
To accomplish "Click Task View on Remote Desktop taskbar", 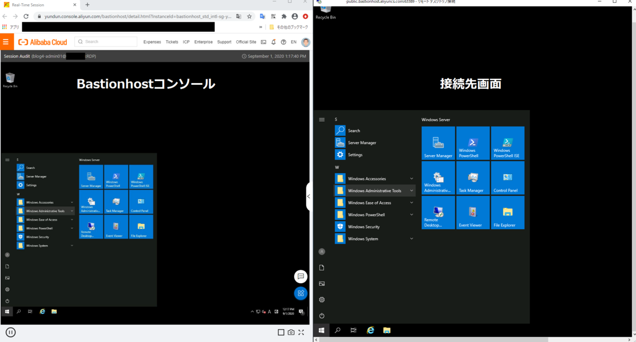I will click(x=354, y=330).
